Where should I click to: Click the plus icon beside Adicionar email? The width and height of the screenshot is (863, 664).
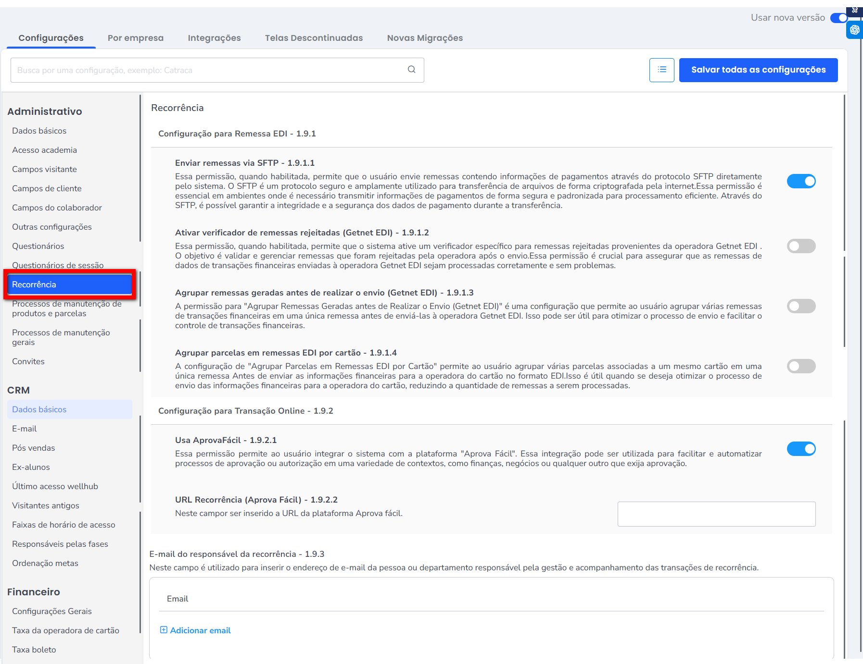coord(164,630)
